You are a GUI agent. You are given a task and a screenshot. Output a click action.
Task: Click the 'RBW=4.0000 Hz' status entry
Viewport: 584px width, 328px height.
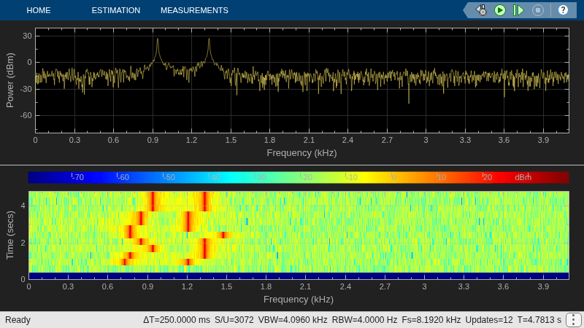(x=364, y=320)
